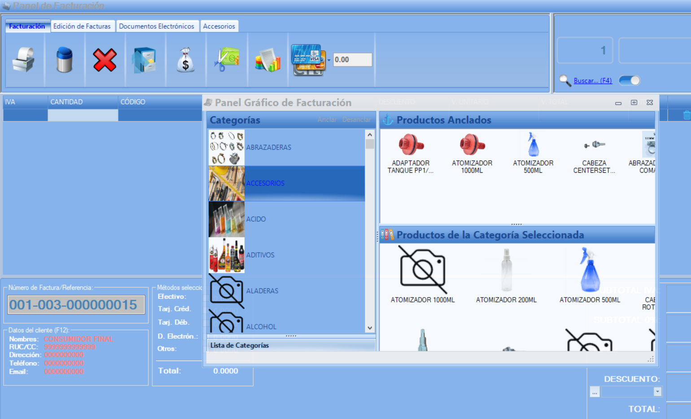Select the ACIDO category
The width and height of the screenshot is (691, 419).
click(256, 219)
